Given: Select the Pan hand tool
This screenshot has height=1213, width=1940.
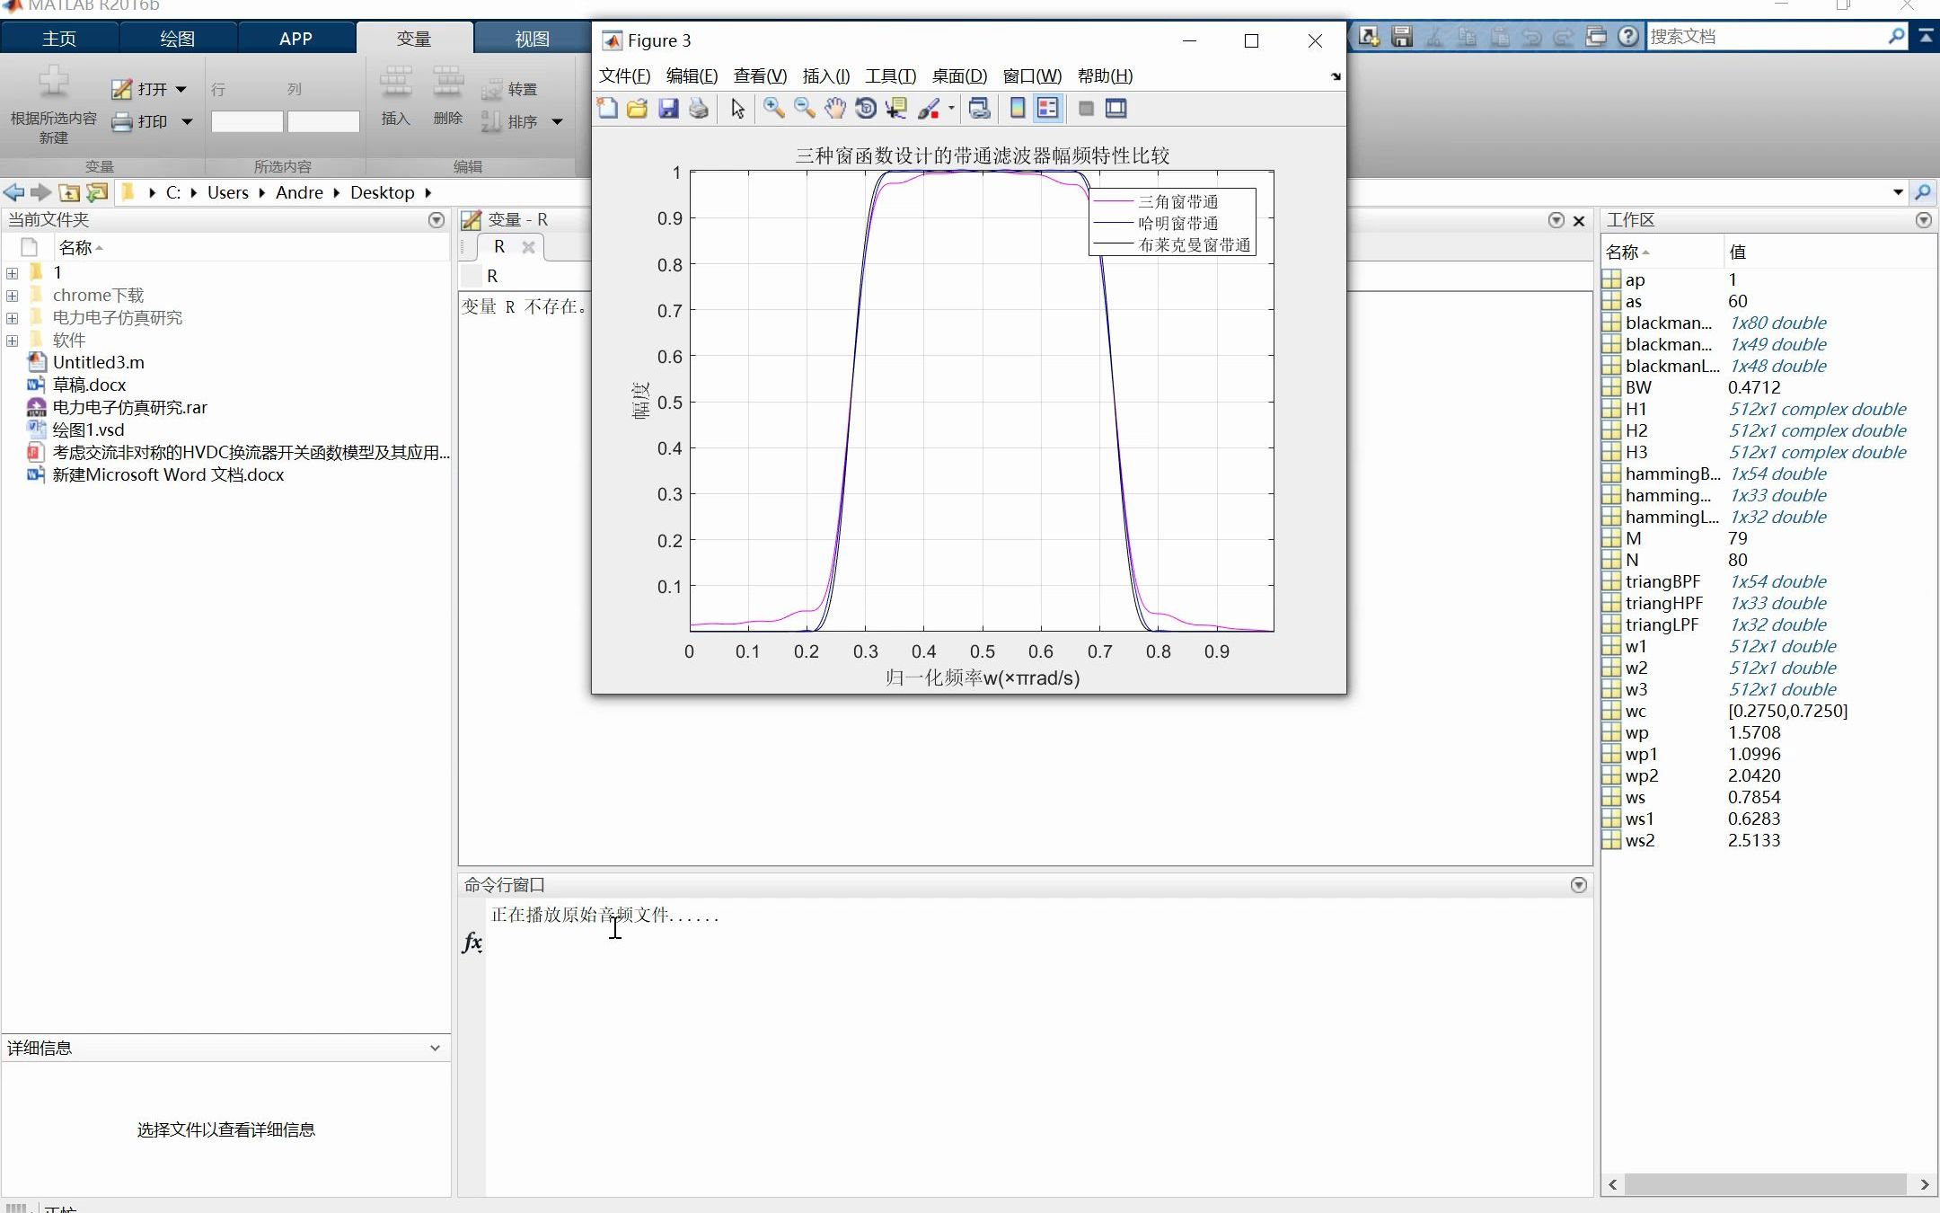Looking at the screenshot, I should tap(835, 109).
